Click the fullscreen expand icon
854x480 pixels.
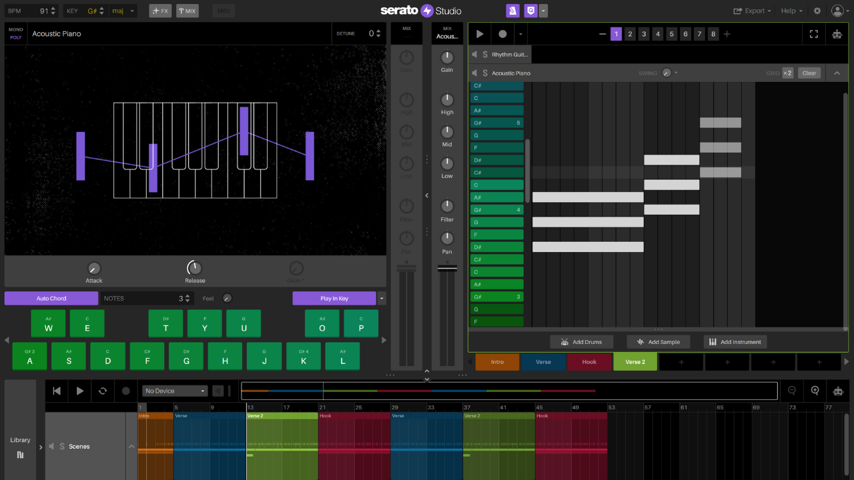coord(813,34)
